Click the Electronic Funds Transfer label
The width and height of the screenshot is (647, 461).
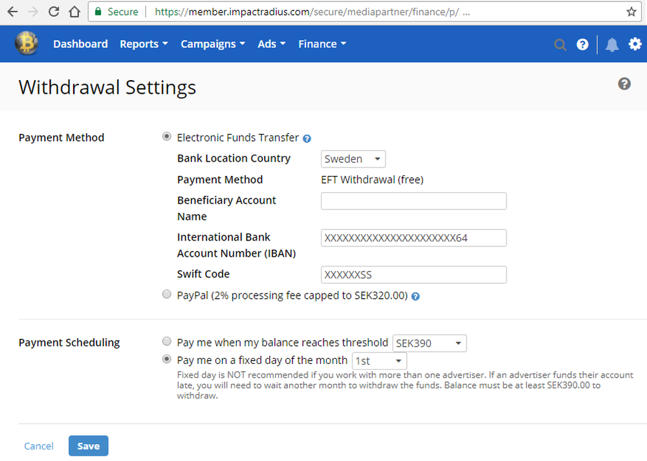click(x=237, y=137)
